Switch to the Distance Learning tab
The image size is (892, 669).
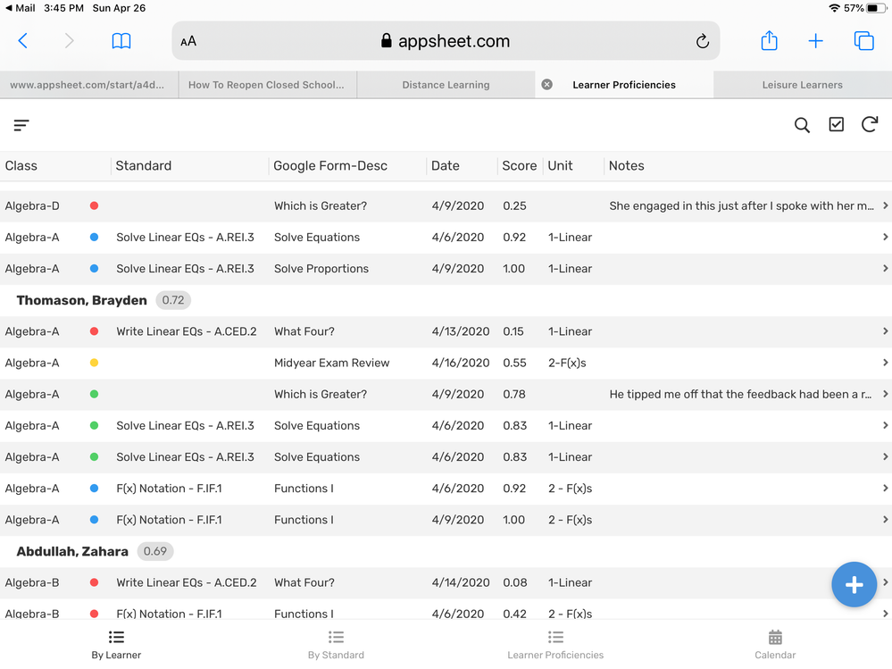[446, 85]
